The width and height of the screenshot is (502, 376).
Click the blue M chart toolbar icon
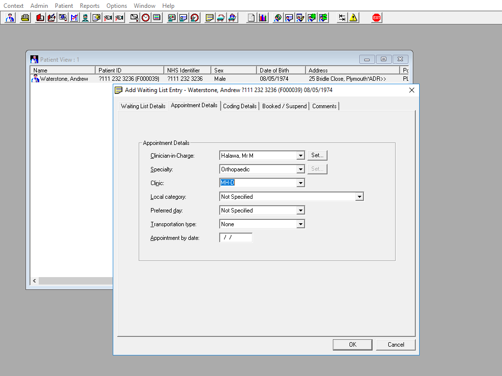(74, 18)
